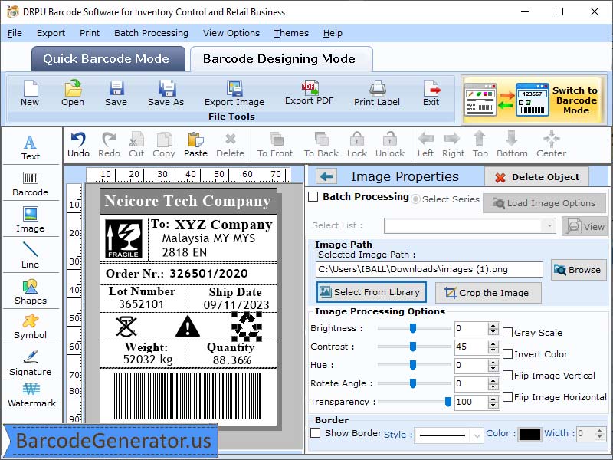Click the Browse button
The height and width of the screenshot is (460, 613).
point(579,270)
